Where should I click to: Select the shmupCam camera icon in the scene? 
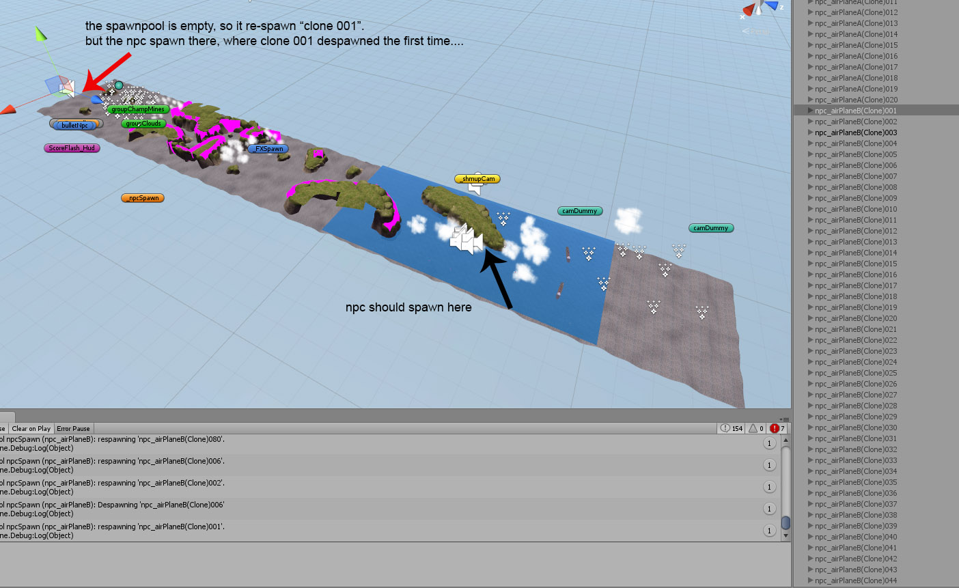(x=476, y=178)
